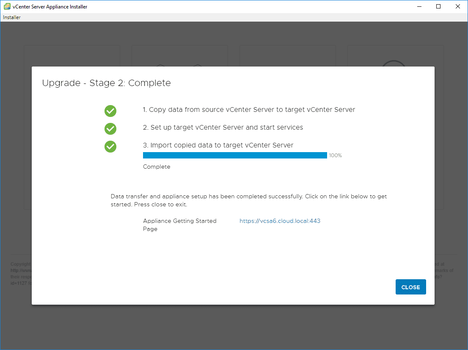The height and width of the screenshot is (350, 468).
Task: Open the Installer menu
Action: point(12,17)
